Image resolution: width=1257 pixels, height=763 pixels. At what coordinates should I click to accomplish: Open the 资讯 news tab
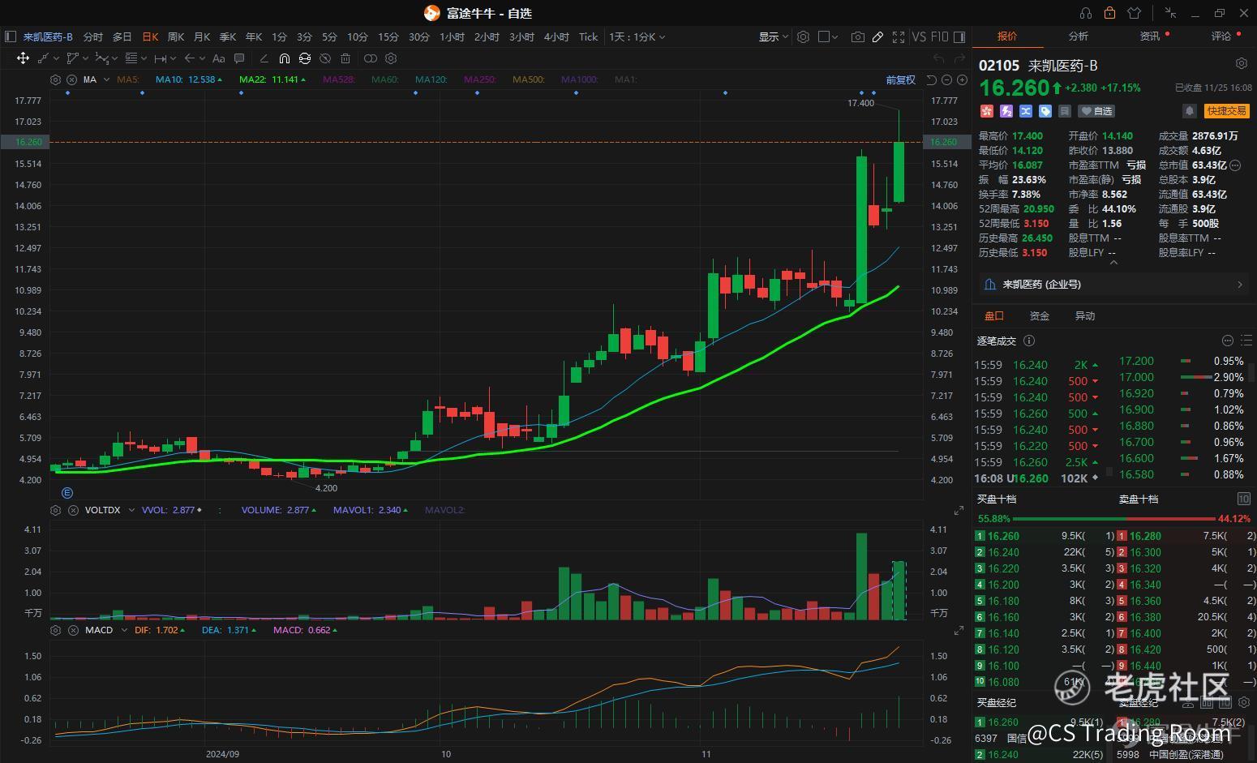coord(1150,36)
